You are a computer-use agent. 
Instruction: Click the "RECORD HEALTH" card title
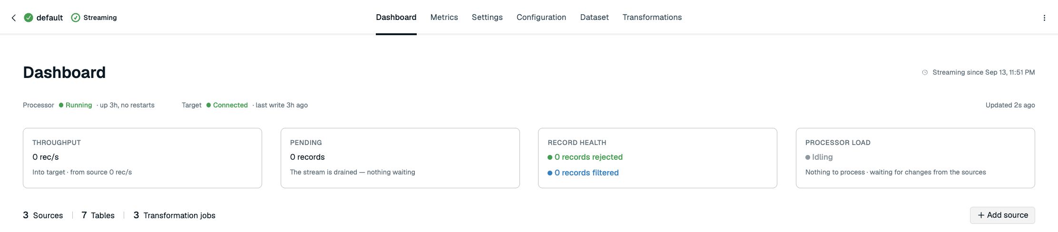pyautogui.click(x=577, y=143)
